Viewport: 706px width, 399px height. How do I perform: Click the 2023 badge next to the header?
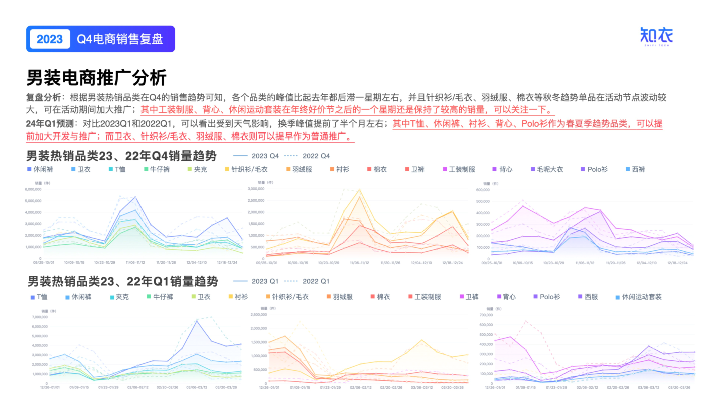point(49,38)
